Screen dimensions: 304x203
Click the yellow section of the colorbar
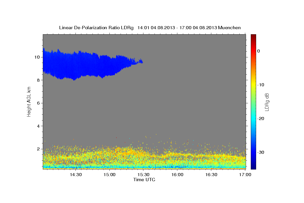click(253, 84)
